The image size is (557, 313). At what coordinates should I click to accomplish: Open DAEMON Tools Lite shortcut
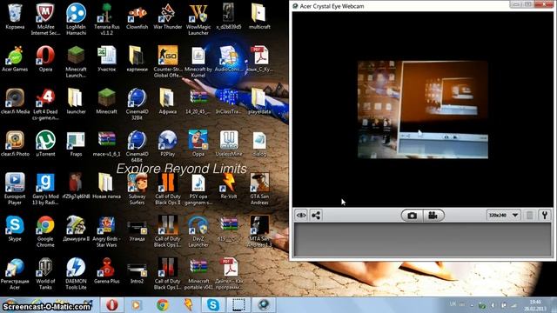click(76, 274)
